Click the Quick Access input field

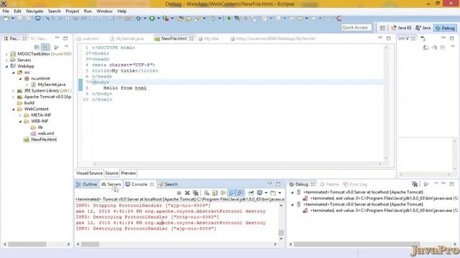coord(356,27)
